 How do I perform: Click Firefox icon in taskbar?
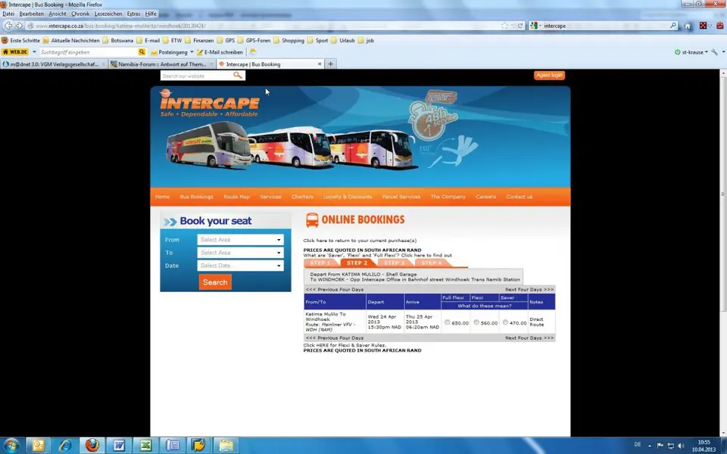(x=92, y=445)
